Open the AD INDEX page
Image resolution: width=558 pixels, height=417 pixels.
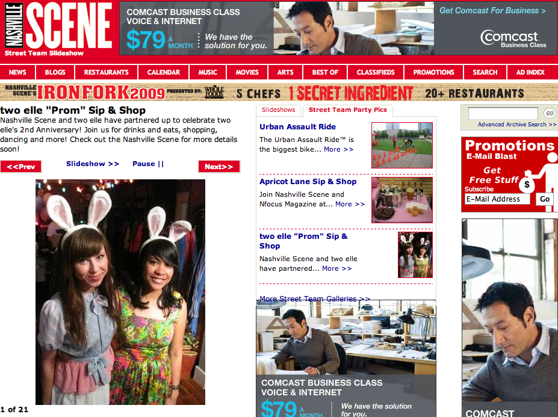point(530,72)
